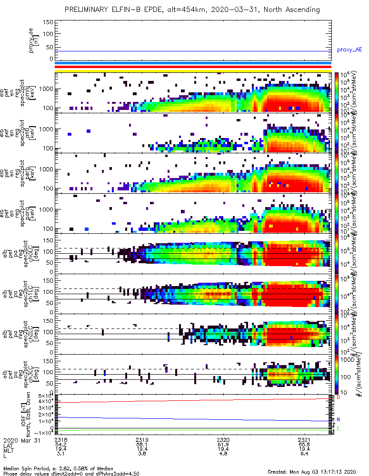Click the 2319 time tick label
Screen dimensions: 369x476
point(142,440)
